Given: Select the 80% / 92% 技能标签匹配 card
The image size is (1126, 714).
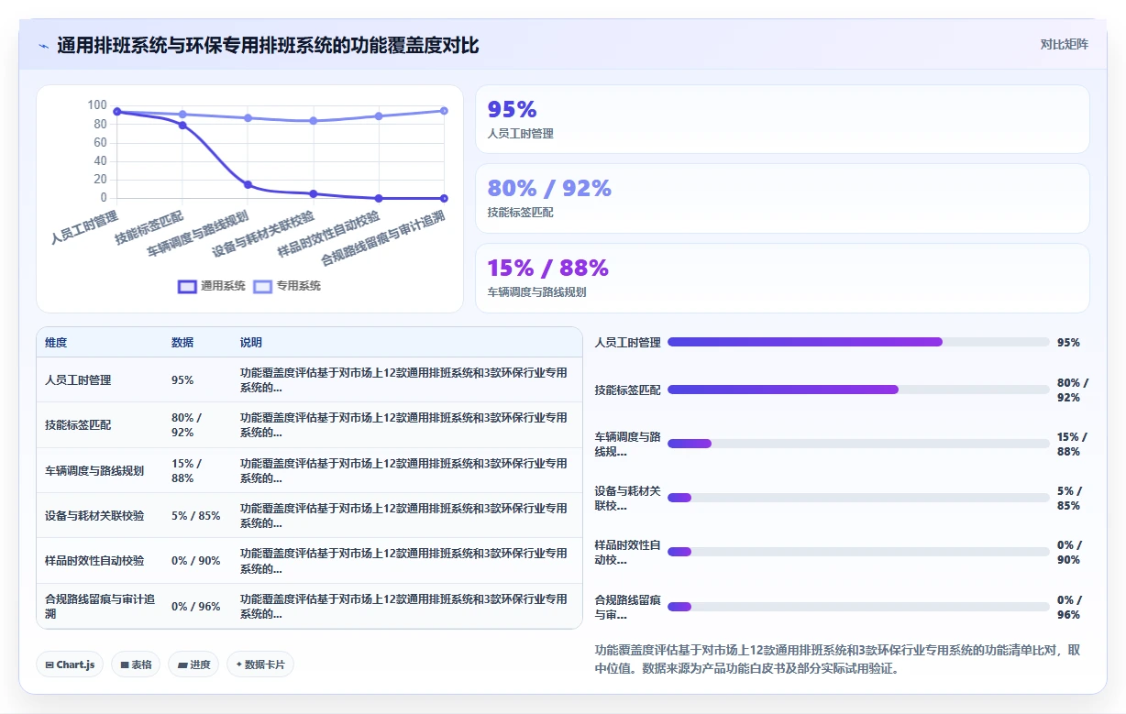Looking at the screenshot, I should (x=782, y=198).
